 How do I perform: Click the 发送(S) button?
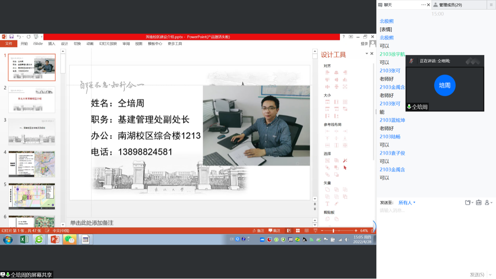[x=477, y=274]
